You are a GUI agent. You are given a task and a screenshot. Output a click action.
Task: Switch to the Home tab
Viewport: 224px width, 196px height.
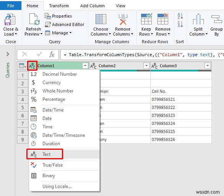[x=32, y=6]
